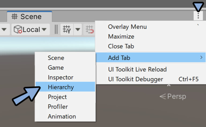Click the grid snapping increment icon
Viewport: 206px width, 127px height.
(x=90, y=29)
